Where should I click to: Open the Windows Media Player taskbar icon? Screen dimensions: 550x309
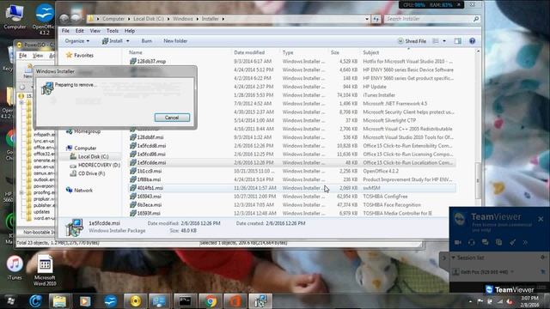[x=85, y=301]
